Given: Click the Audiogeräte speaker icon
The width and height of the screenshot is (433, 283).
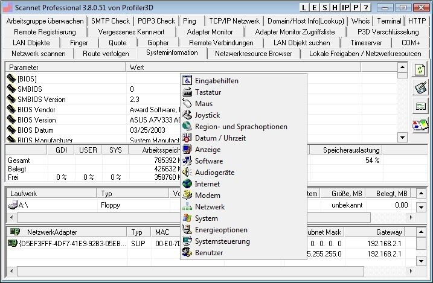Looking at the screenshot, I should point(187,173).
